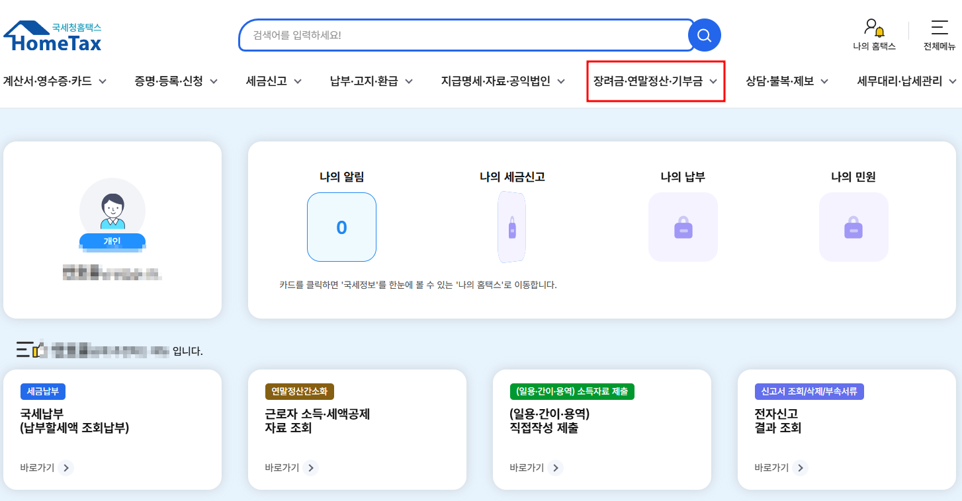This screenshot has width=962, height=501.
Task: Click the 나의 납부 lock icon
Action: (x=682, y=227)
